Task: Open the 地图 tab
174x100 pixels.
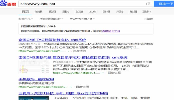Action: click(133, 12)
